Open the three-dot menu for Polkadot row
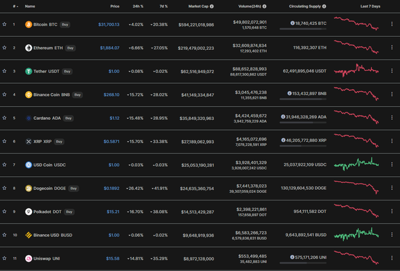Viewport: 400px width, 271px height. [x=392, y=211]
